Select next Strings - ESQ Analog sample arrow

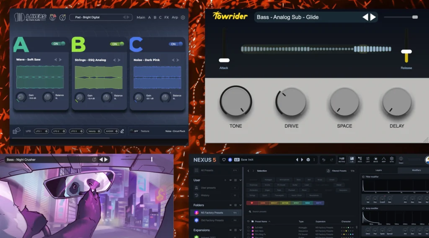point(119,60)
